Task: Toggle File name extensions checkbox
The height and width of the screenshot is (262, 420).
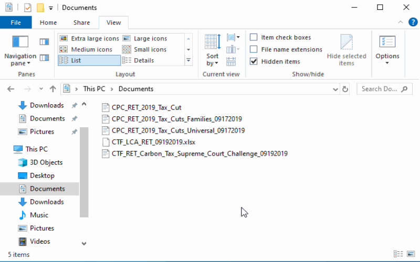Action: 254,49
